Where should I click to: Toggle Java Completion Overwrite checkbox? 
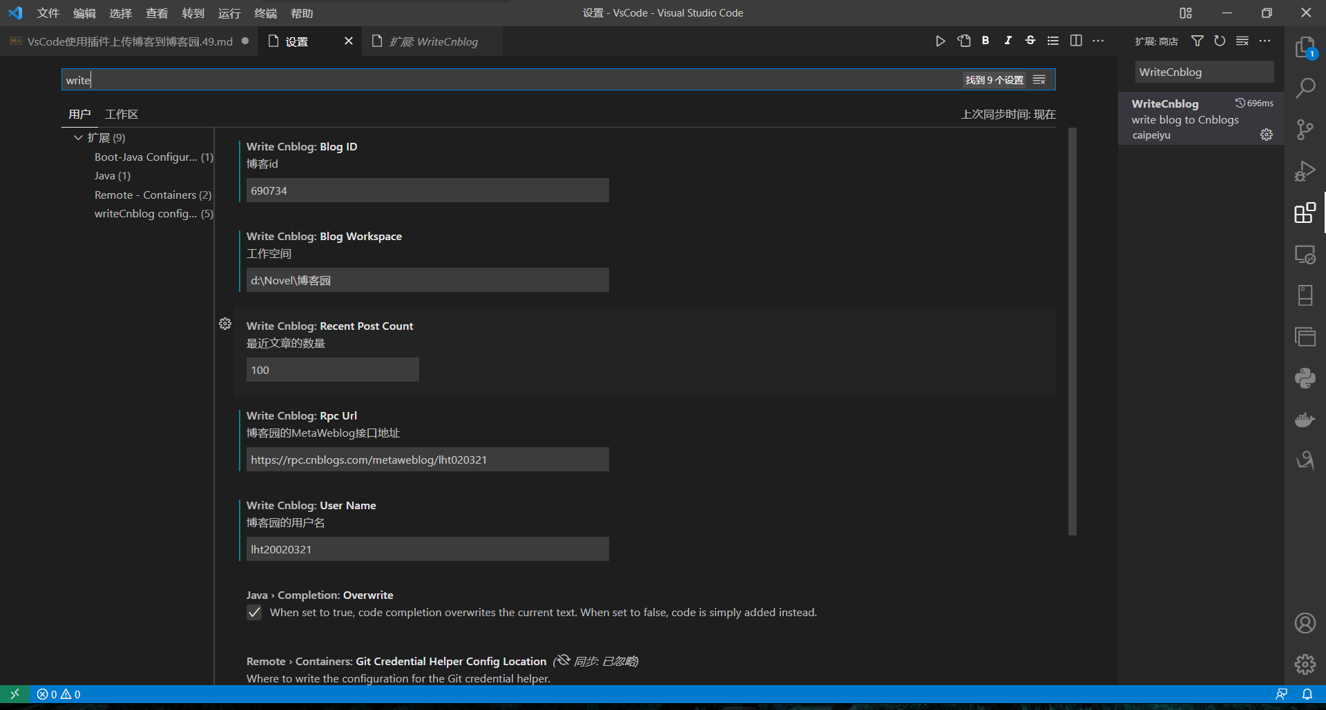click(x=254, y=613)
